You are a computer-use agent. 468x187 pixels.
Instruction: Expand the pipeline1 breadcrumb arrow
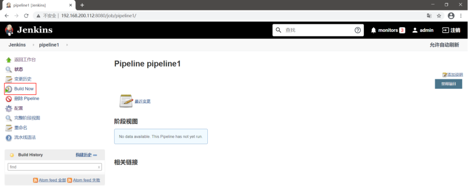pyautogui.click(x=67, y=45)
